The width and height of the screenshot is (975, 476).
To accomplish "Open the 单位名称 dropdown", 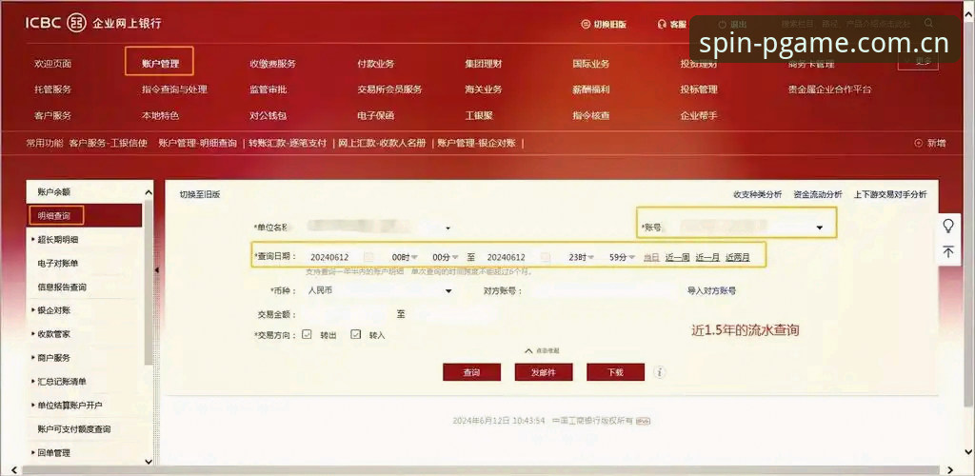I will click(x=448, y=228).
